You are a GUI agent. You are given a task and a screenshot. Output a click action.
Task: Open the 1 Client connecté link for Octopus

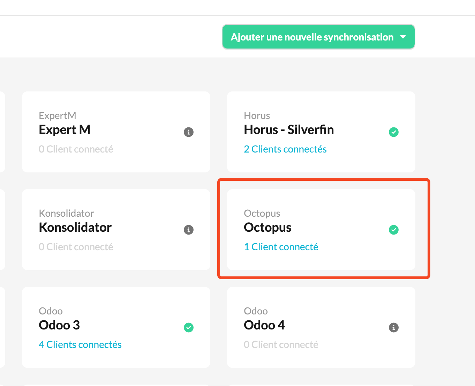[x=281, y=247]
